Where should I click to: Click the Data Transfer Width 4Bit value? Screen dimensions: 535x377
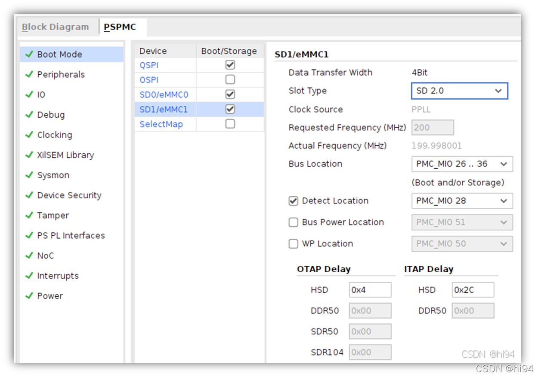tap(420, 73)
